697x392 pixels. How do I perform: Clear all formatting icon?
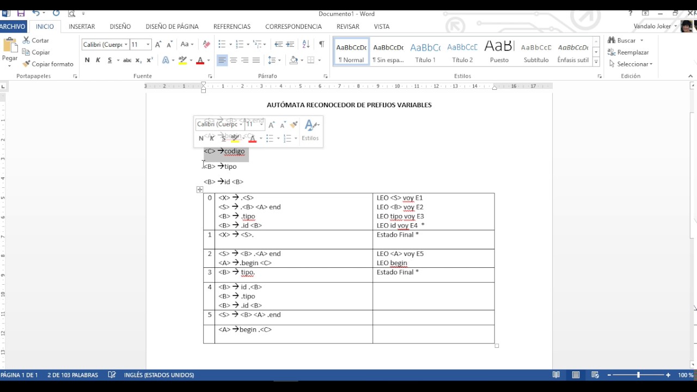pyautogui.click(x=206, y=44)
